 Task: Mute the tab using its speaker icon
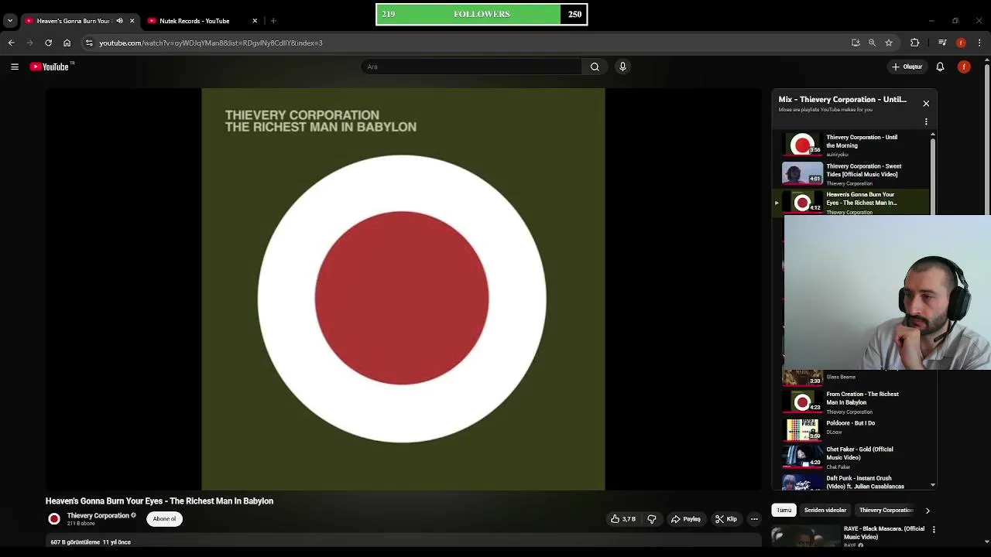coord(119,21)
